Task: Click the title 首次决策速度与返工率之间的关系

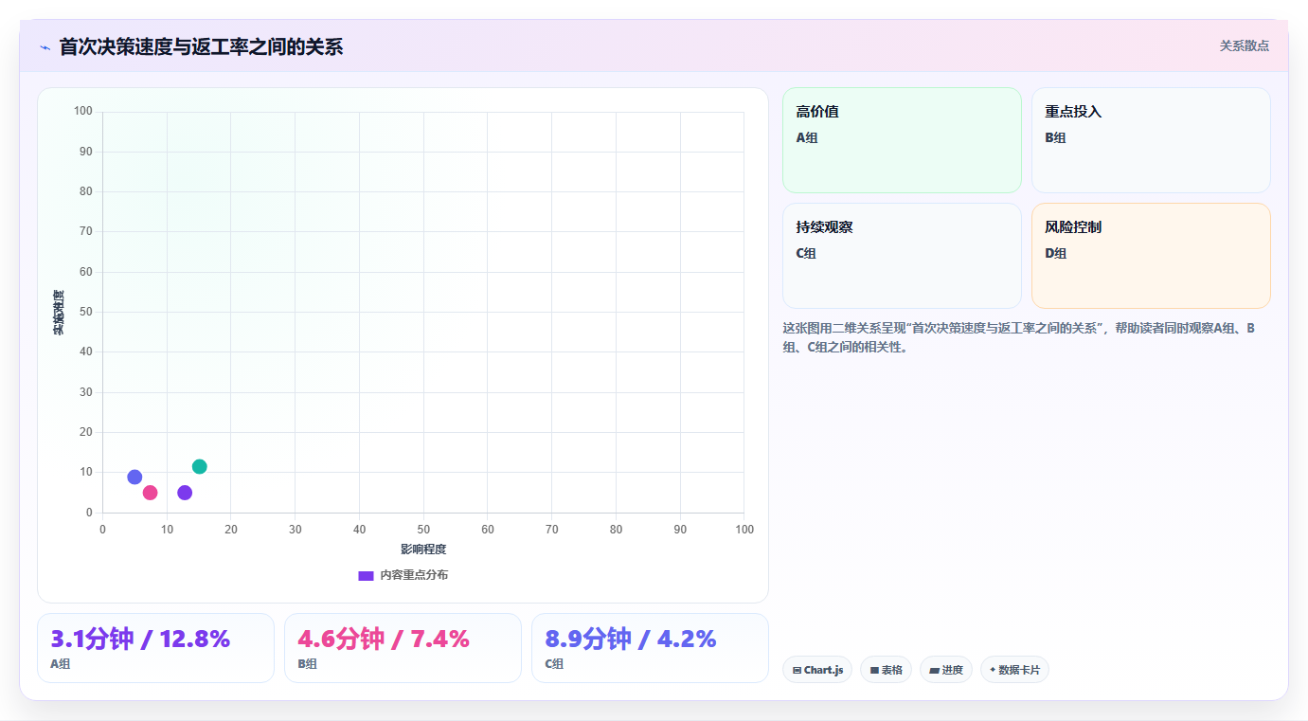Action: point(201,46)
